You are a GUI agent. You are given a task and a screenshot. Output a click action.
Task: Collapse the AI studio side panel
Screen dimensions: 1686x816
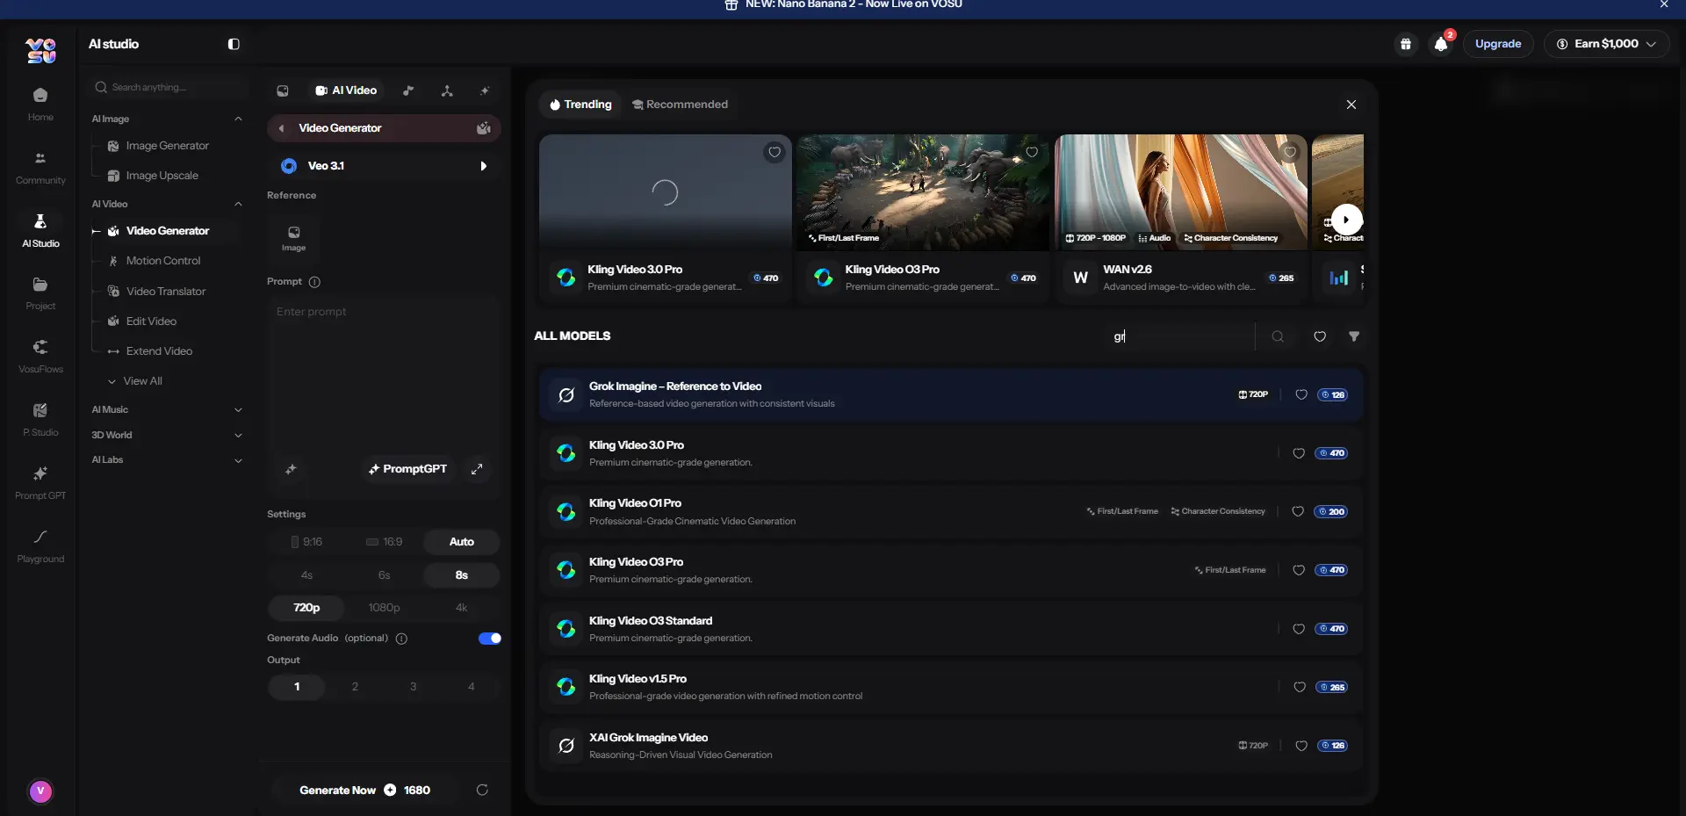tap(234, 44)
